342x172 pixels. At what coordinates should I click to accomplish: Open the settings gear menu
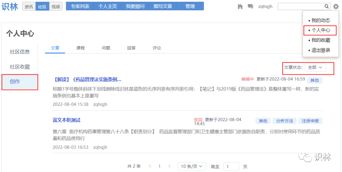pyautogui.click(x=336, y=7)
